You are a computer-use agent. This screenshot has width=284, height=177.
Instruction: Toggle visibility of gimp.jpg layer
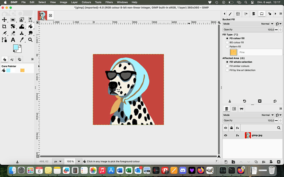click(x=226, y=135)
